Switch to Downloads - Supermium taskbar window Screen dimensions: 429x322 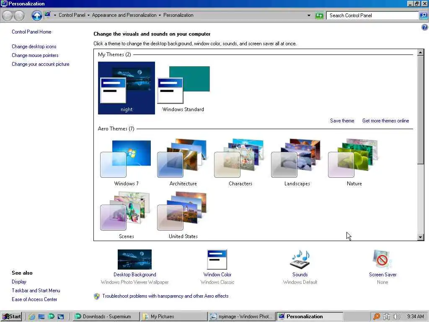coord(106,317)
